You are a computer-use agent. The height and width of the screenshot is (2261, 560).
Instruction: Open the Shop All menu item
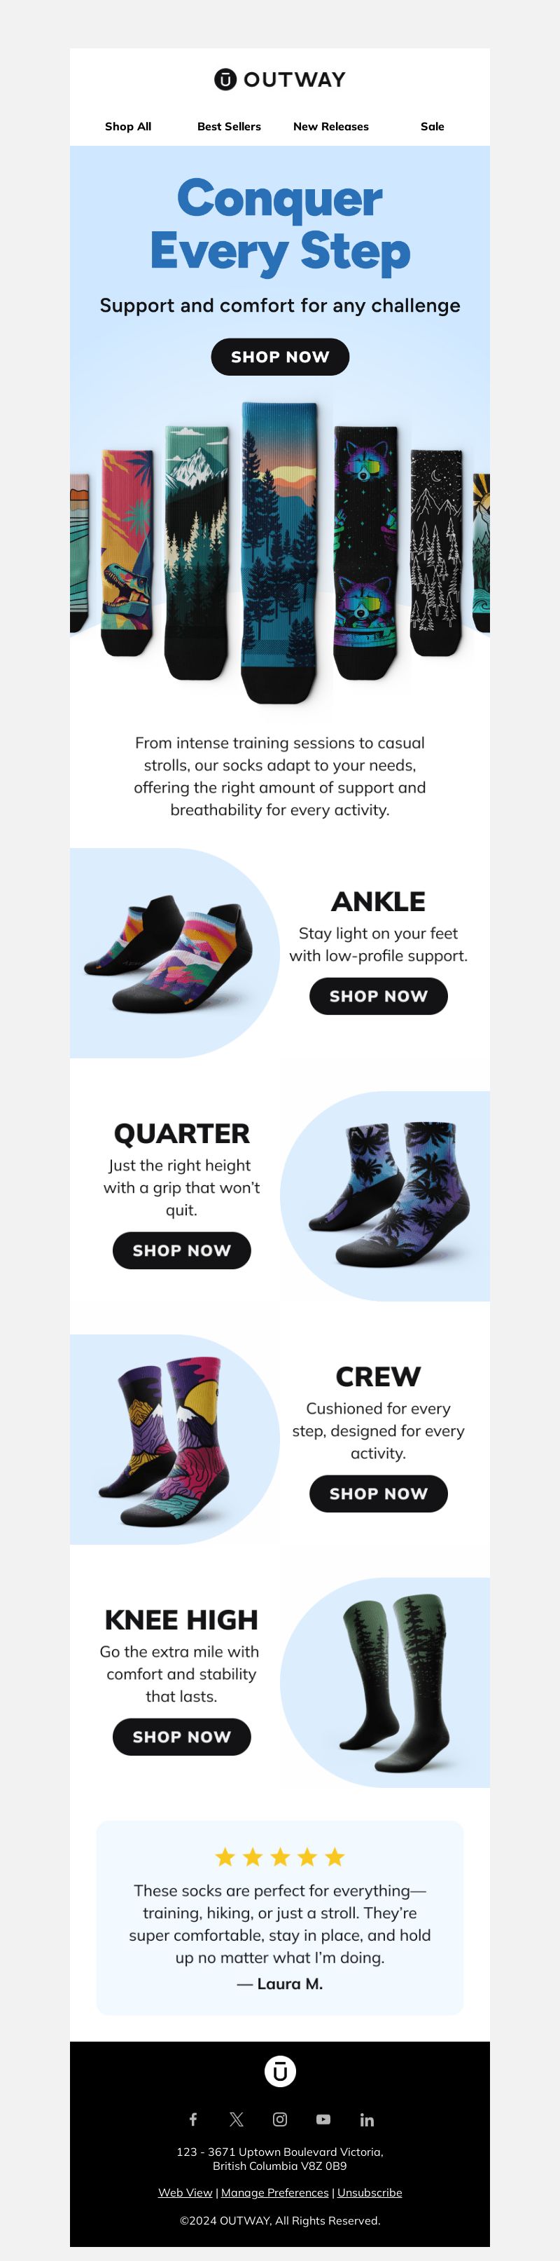[x=128, y=126]
